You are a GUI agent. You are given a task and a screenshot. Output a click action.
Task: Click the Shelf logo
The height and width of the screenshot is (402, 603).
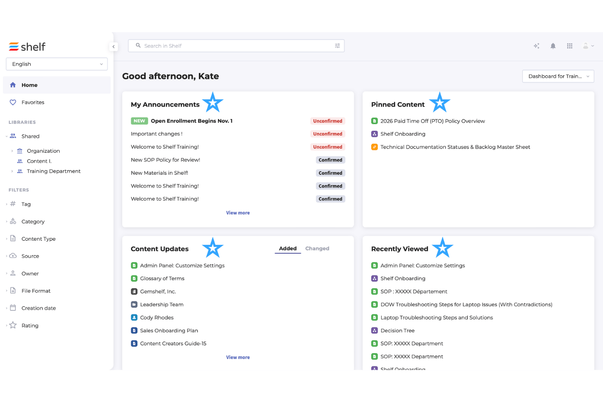[x=27, y=47]
